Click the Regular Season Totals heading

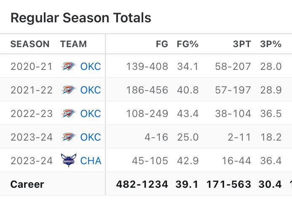point(81,18)
